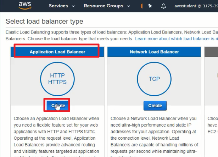Expand the Services dropdown chevron
Image resolution: width=218 pixels, height=157 pixels.
(x=73, y=6)
